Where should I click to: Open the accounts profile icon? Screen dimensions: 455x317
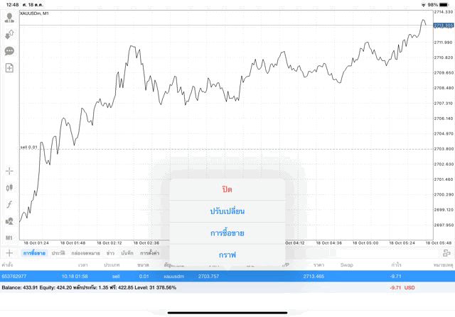[x=10, y=18]
